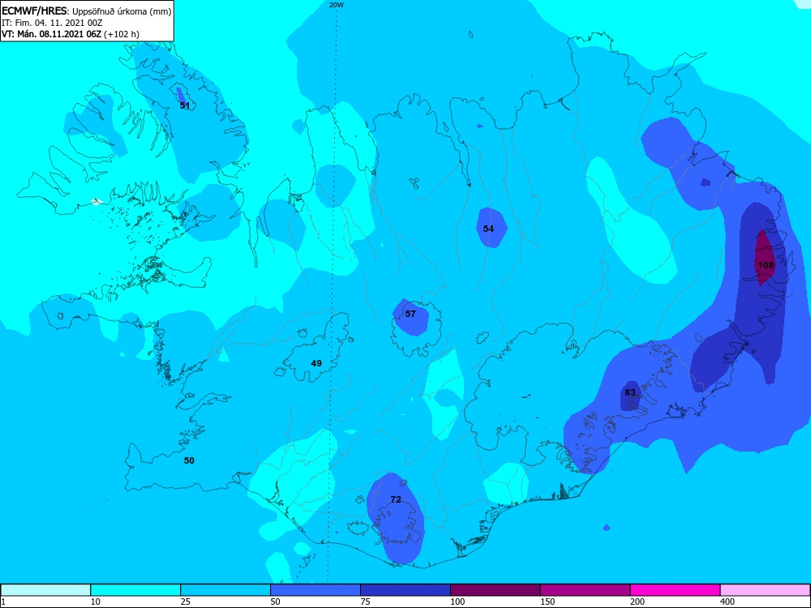This screenshot has width=811, height=608.
Task: Click the 54 mm value in the north
Action: pyautogui.click(x=488, y=229)
